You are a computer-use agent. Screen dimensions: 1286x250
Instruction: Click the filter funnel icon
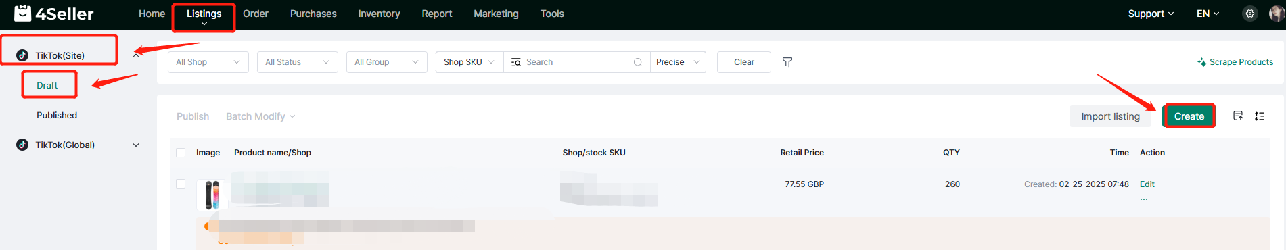pyautogui.click(x=787, y=62)
